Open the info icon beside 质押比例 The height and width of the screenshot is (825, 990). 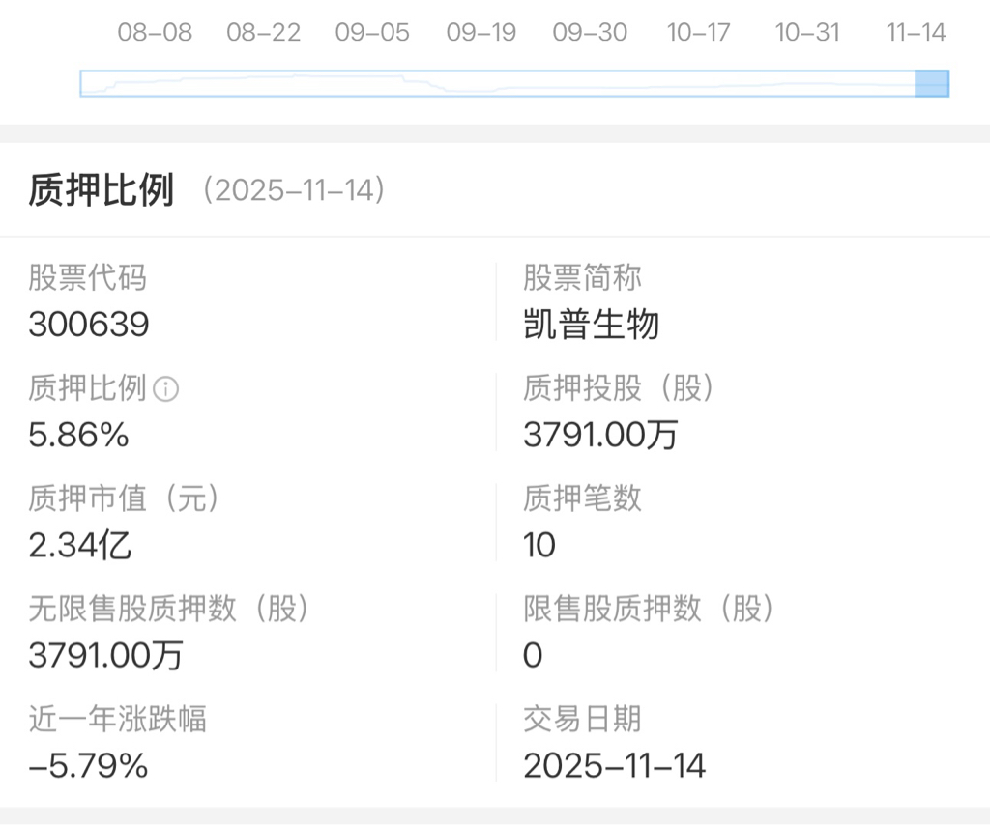pos(166,389)
